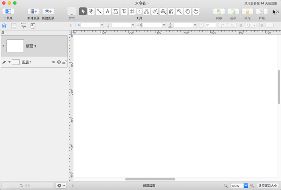Select the 版面 1 canvas name
The width and height of the screenshot is (281, 190).
coord(31,46)
